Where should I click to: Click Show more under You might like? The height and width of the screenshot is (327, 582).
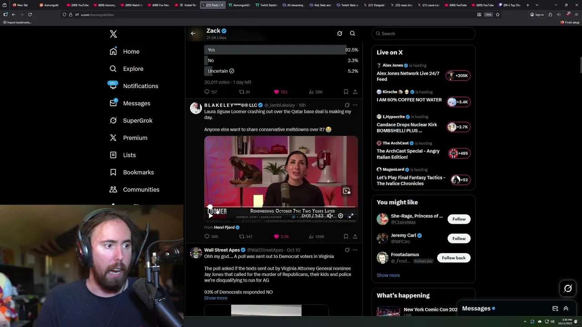pos(388,275)
